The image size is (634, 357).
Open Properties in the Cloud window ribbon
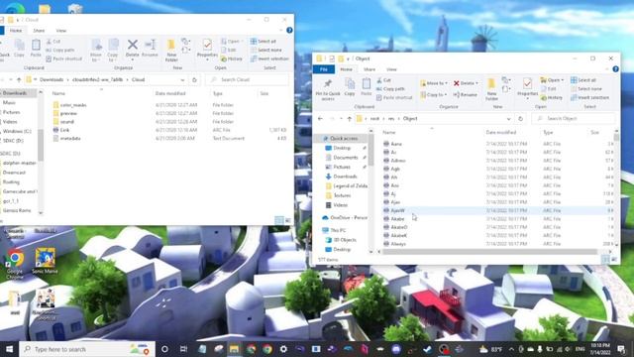pos(207,49)
